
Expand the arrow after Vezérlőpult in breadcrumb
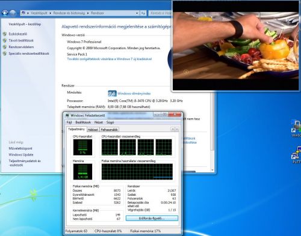pos(50,13)
